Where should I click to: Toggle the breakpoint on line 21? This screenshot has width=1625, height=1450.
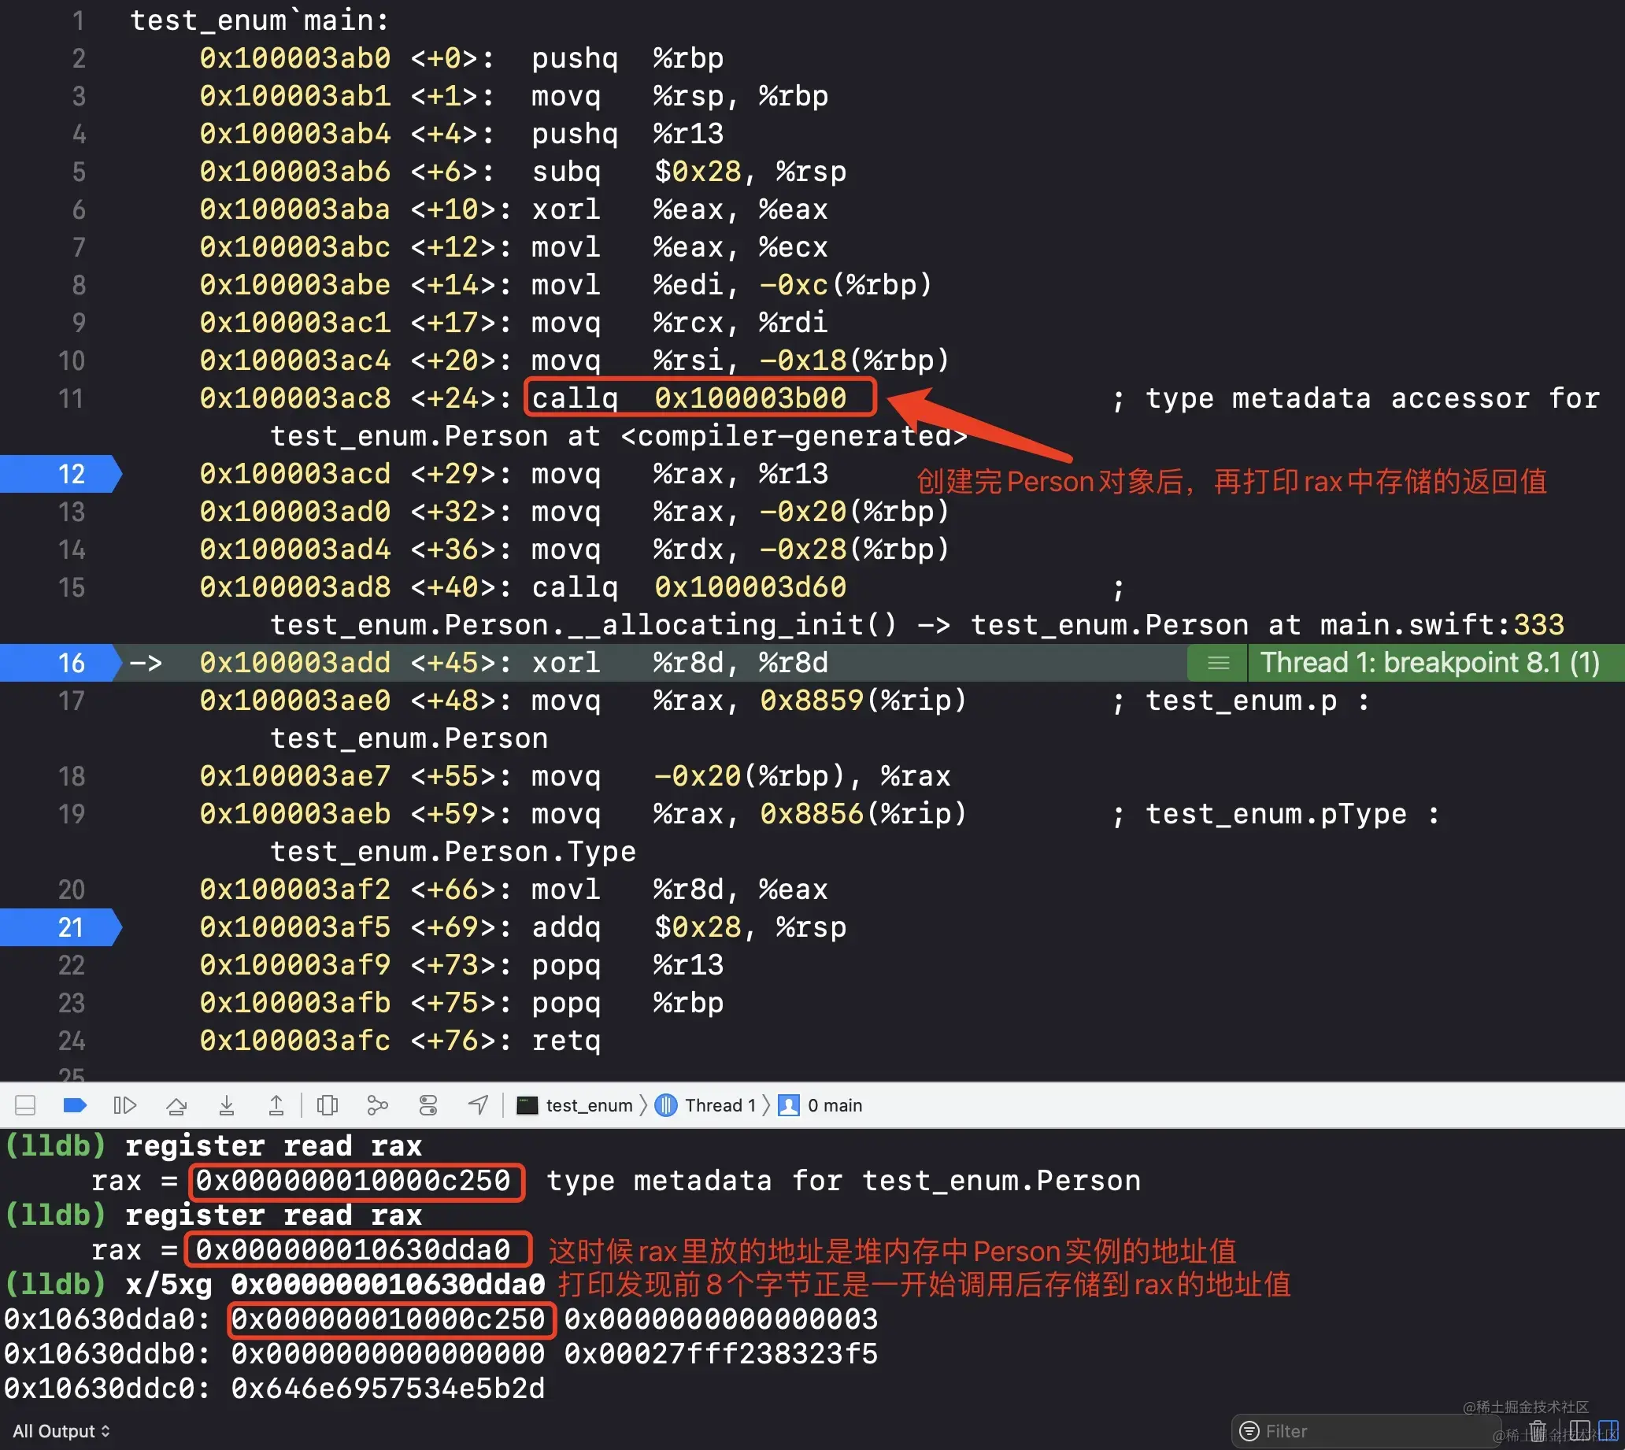[x=61, y=927]
